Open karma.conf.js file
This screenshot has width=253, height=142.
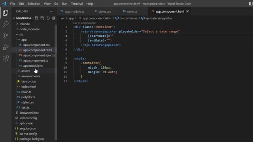28,134
